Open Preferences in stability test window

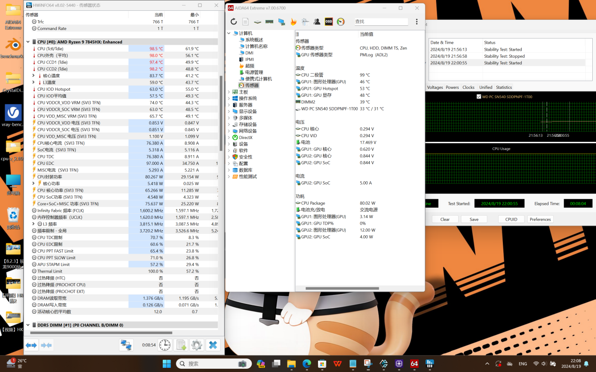click(x=540, y=219)
